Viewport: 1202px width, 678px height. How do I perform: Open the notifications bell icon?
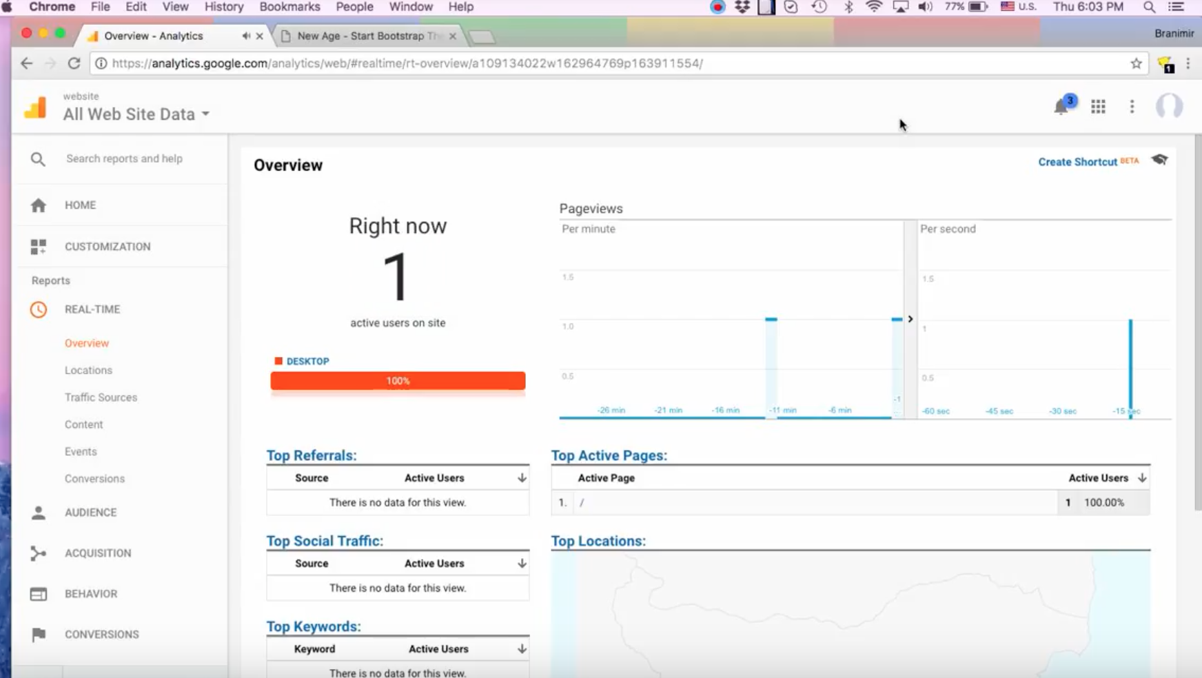[x=1061, y=107]
